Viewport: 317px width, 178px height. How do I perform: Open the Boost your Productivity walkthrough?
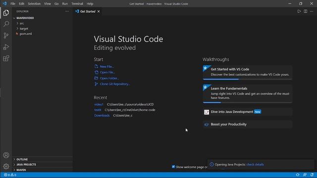(x=248, y=124)
